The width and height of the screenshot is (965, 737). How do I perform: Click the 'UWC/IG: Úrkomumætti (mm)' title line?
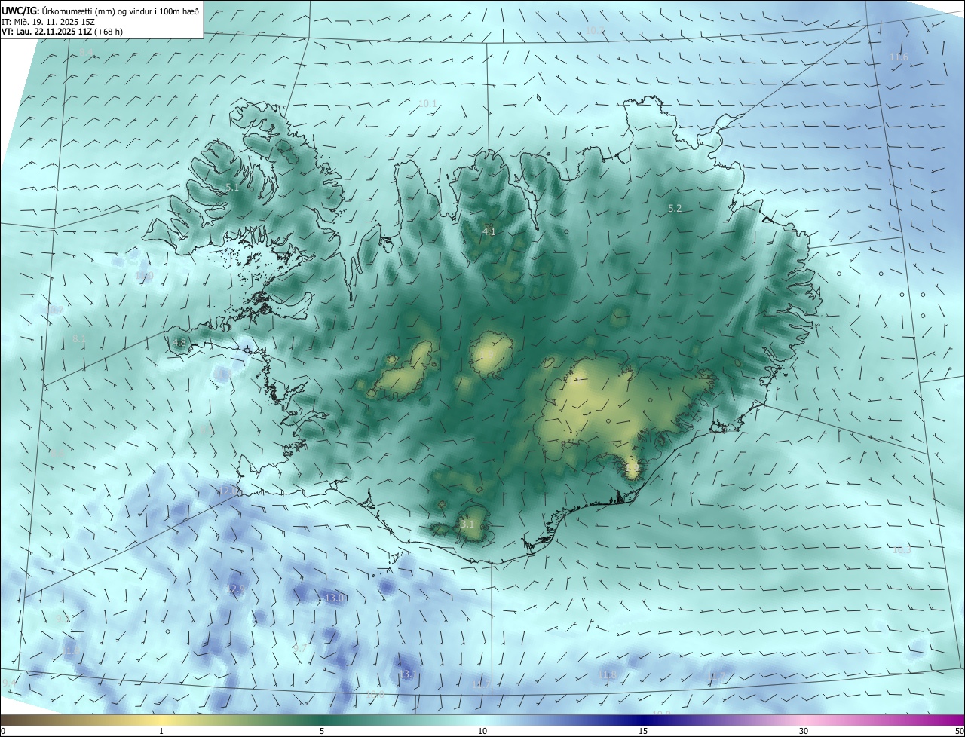click(x=100, y=11)
